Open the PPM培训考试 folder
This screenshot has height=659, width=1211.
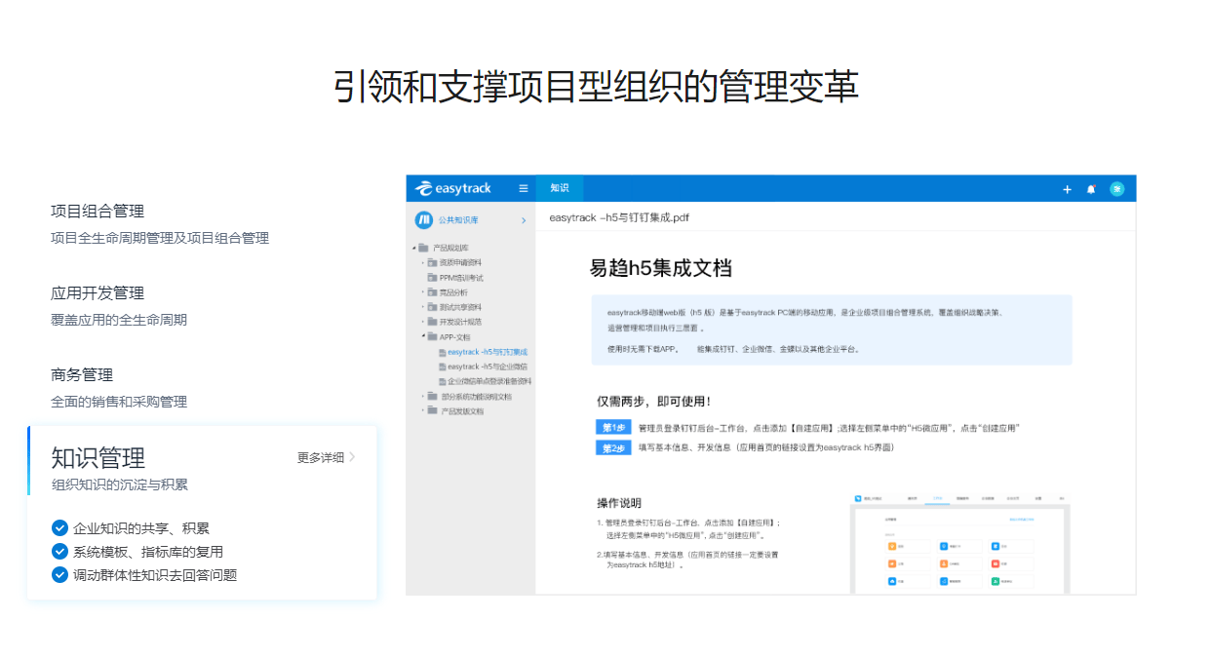pyautogui.click(x=461, y=278)
